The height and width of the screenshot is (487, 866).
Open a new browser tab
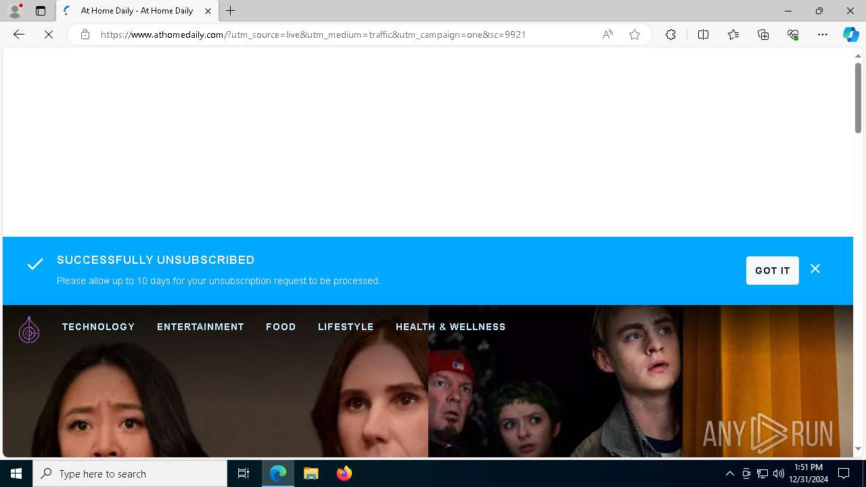pyautogui.click(x=231, y=11)
